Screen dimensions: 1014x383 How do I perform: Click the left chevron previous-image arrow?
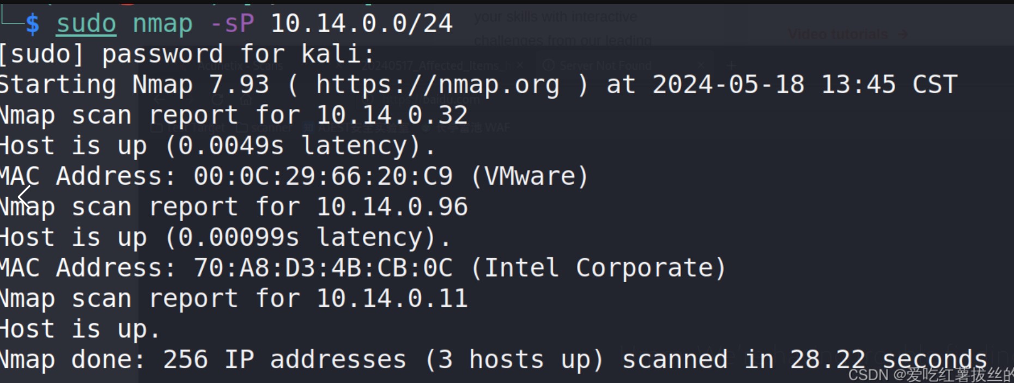24,197
